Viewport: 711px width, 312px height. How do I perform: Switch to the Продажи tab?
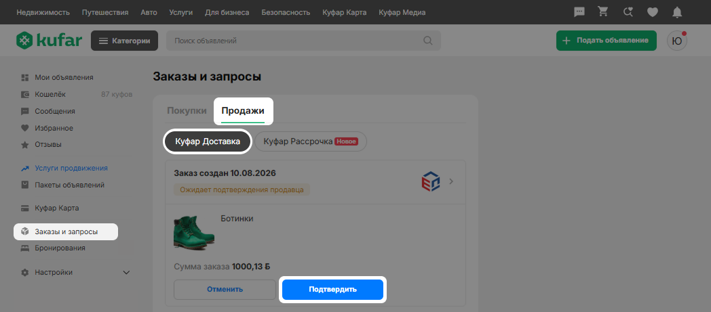pyautogui.click(x=243, y=111)
